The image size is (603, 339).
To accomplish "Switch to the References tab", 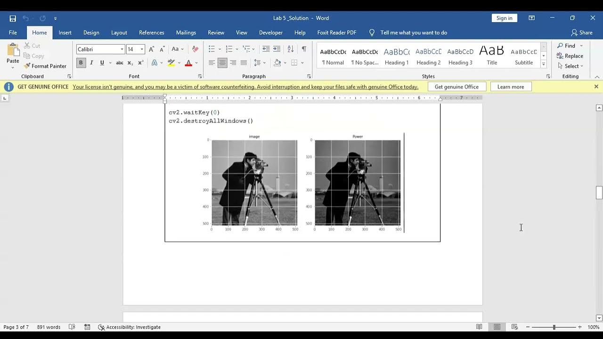I will (152, 32).
